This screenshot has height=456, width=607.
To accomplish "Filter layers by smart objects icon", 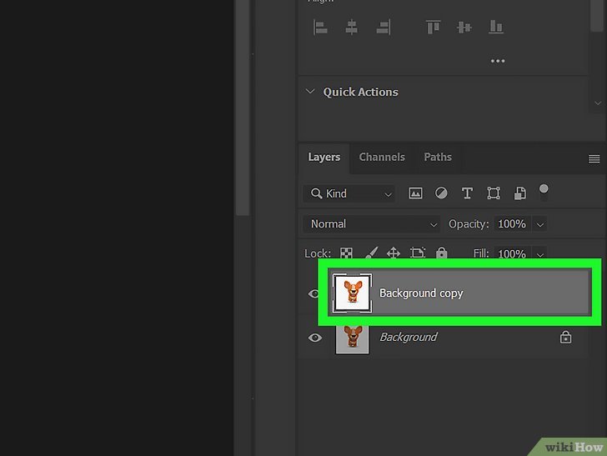I will coord(520,193).
